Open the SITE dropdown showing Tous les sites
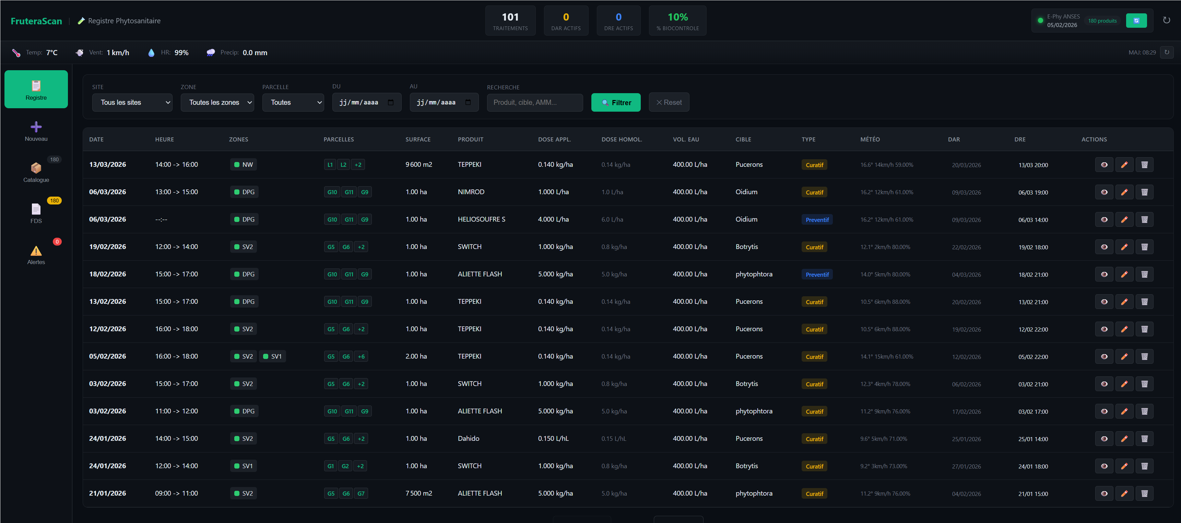 tap(132, 102)
